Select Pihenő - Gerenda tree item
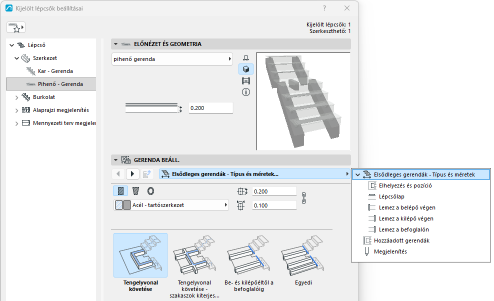This screenshot has height=301, width=494. pyautogui.click(x=51, y=84)
